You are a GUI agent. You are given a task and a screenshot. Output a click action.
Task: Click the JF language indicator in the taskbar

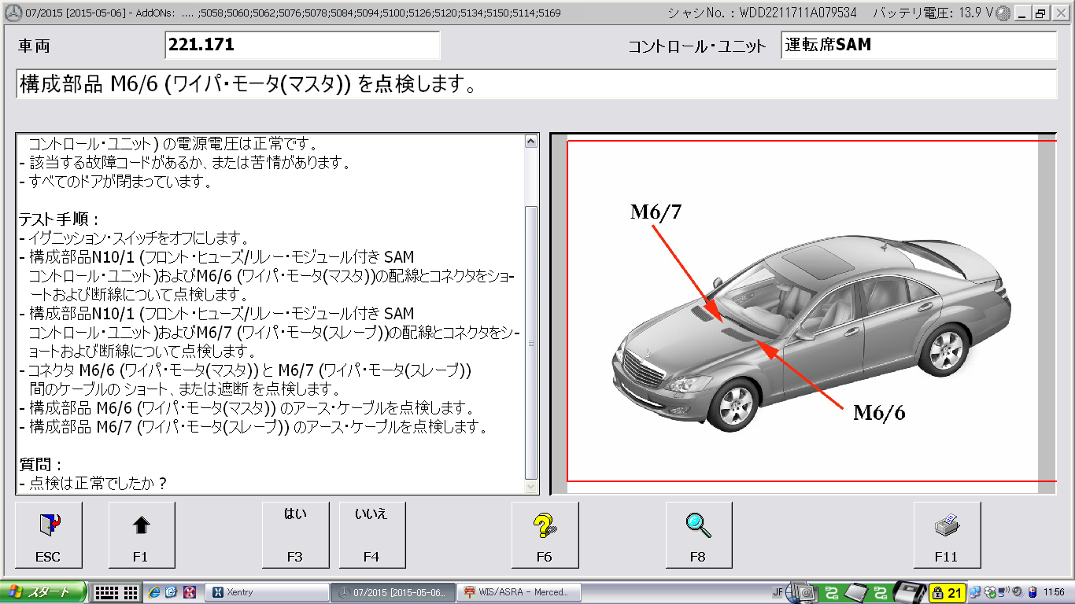click(778, 592)
